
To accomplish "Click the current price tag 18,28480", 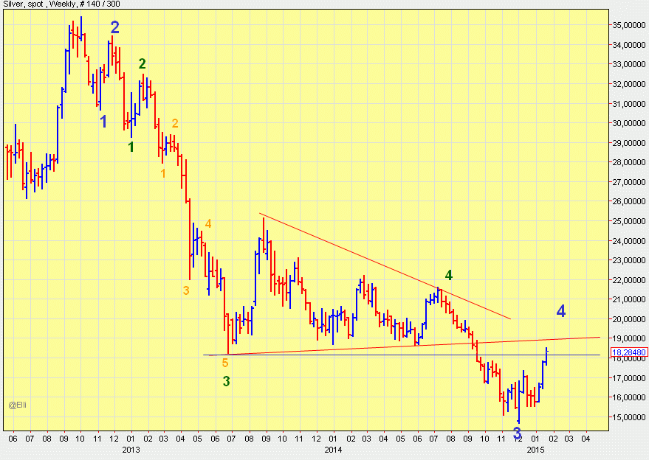I will 628,353.
